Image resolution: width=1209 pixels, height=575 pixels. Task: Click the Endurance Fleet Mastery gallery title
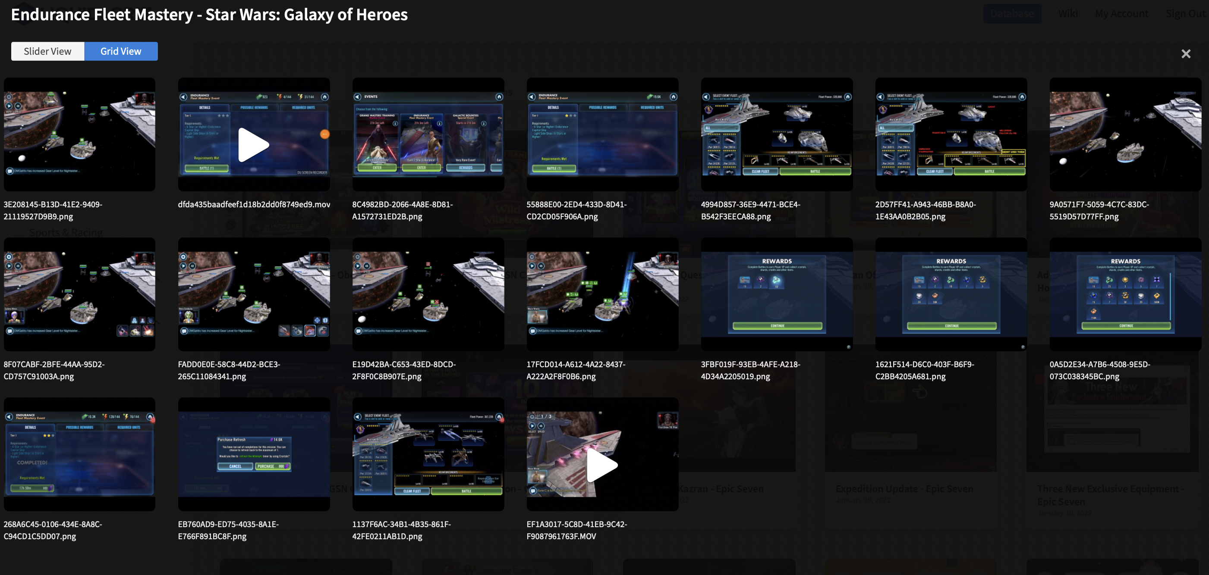[x=209, y=15]
